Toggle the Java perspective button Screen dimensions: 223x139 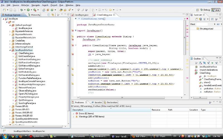click(x=216, y=10)
